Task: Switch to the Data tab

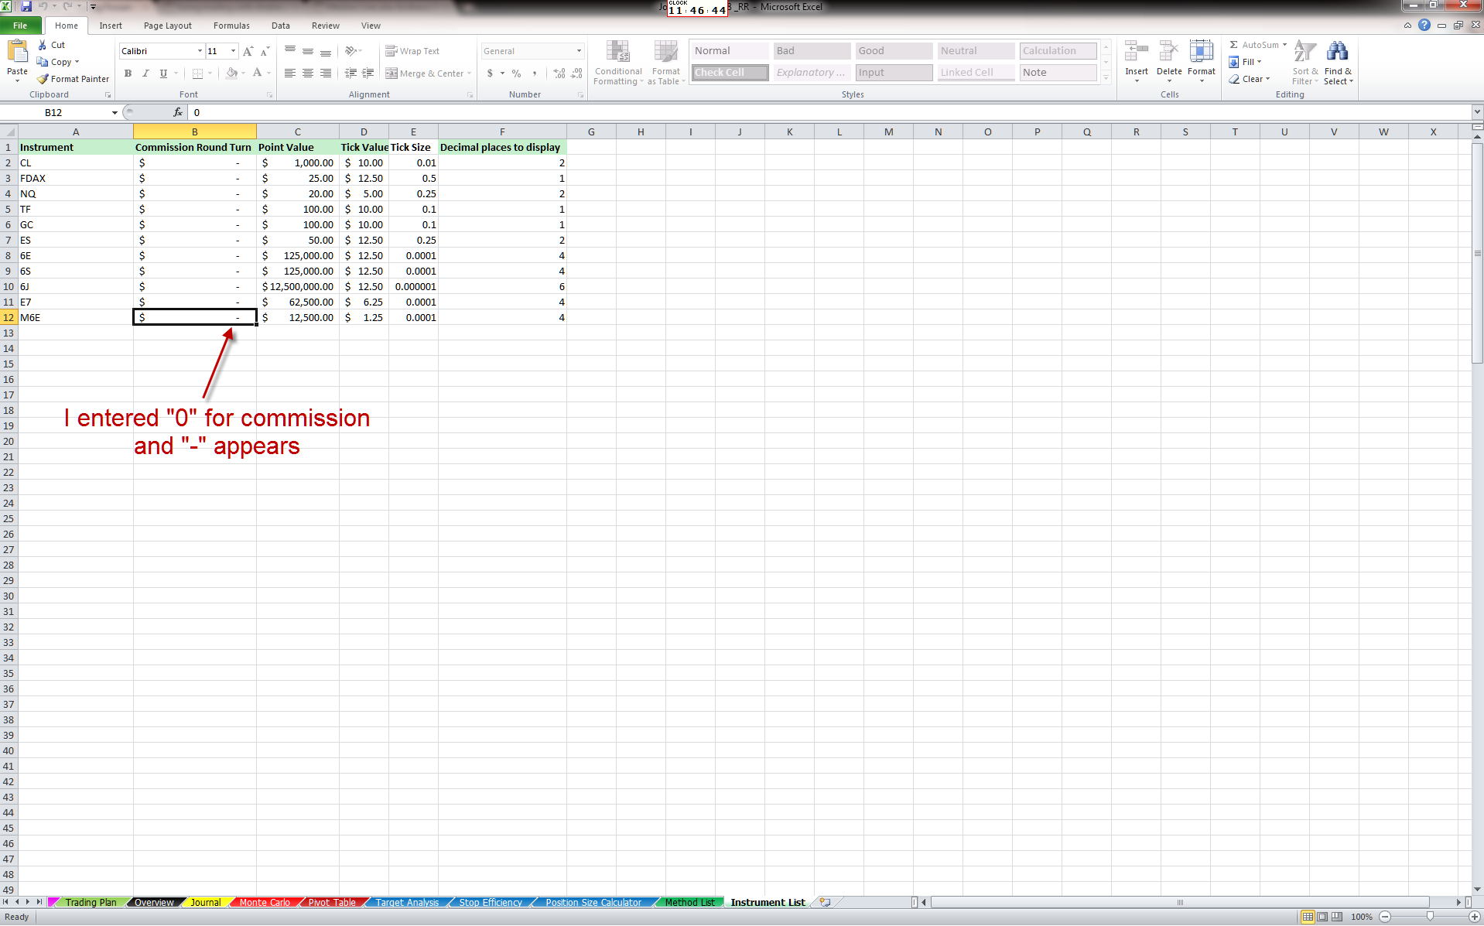Action: tap(281, 26)
